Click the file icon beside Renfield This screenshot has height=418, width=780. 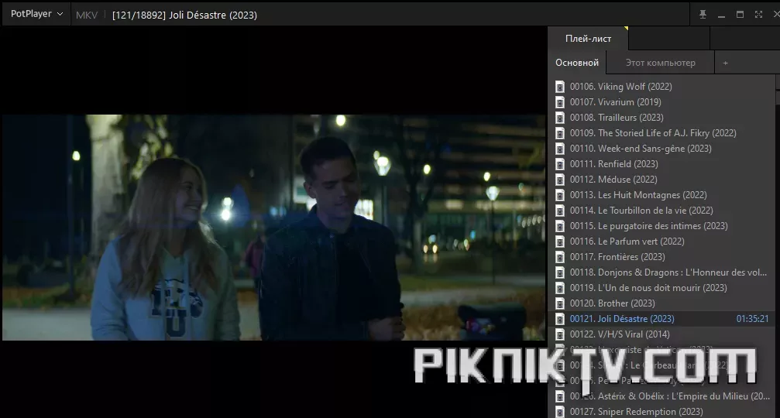coord(559,163)
